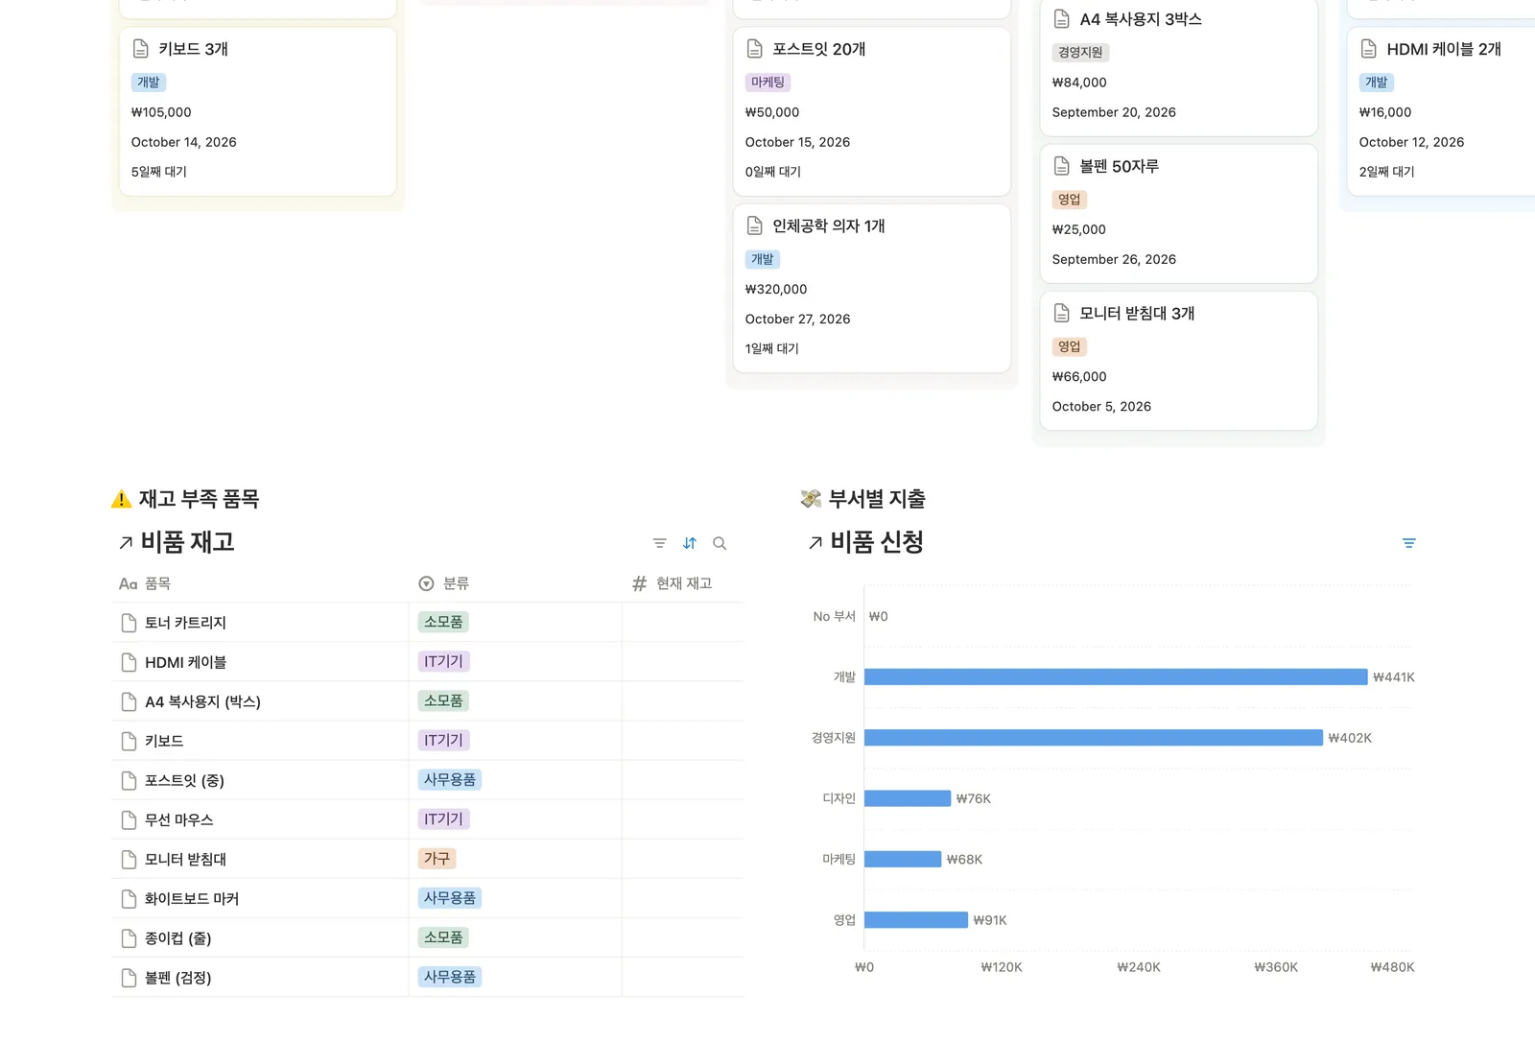This screenshot has width=1535, height=1043.
Task: Click the filter icon of 비품 신청 chart
Action: [x=1409, y=543]
